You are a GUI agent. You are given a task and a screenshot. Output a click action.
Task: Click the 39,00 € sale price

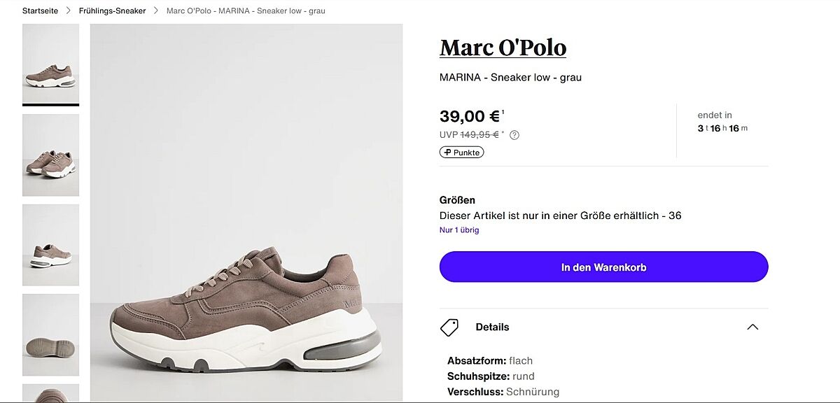[x=469, y=116]
